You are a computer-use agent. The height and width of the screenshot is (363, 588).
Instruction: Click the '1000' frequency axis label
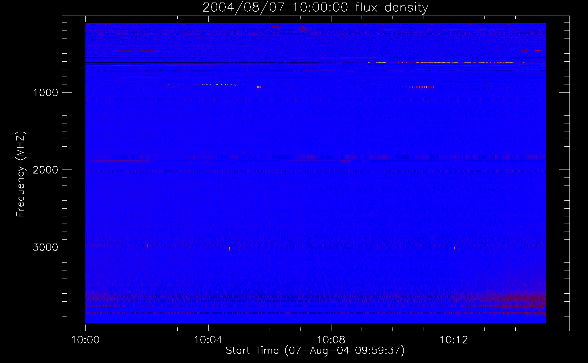[x=45, y=93]
